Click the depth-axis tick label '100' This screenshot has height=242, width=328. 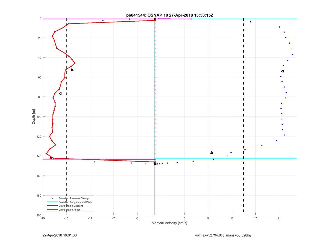pos(39,117)
